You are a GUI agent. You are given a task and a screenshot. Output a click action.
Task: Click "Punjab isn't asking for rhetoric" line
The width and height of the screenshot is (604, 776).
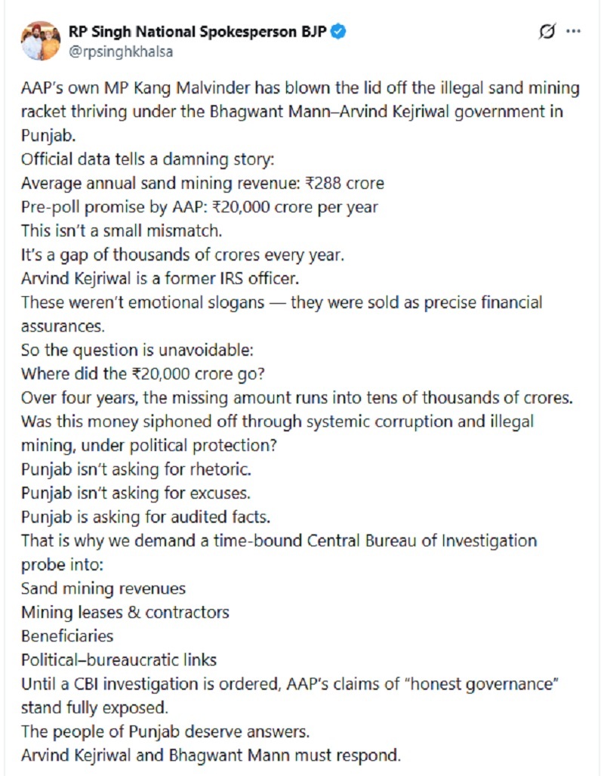click(x=136, y=469)
